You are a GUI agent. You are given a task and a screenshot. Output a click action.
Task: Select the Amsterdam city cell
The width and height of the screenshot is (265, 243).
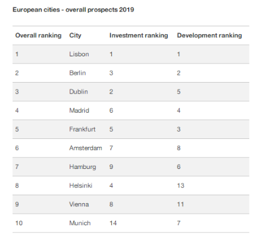click(x=85, y=148)
